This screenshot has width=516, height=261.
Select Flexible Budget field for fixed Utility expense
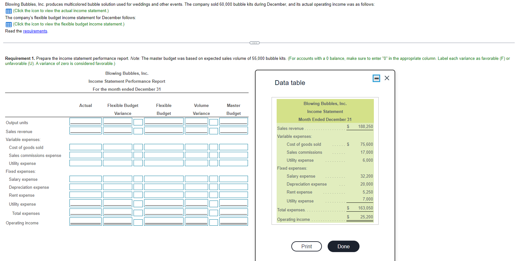pyautogui.click(x=164, y=203)
